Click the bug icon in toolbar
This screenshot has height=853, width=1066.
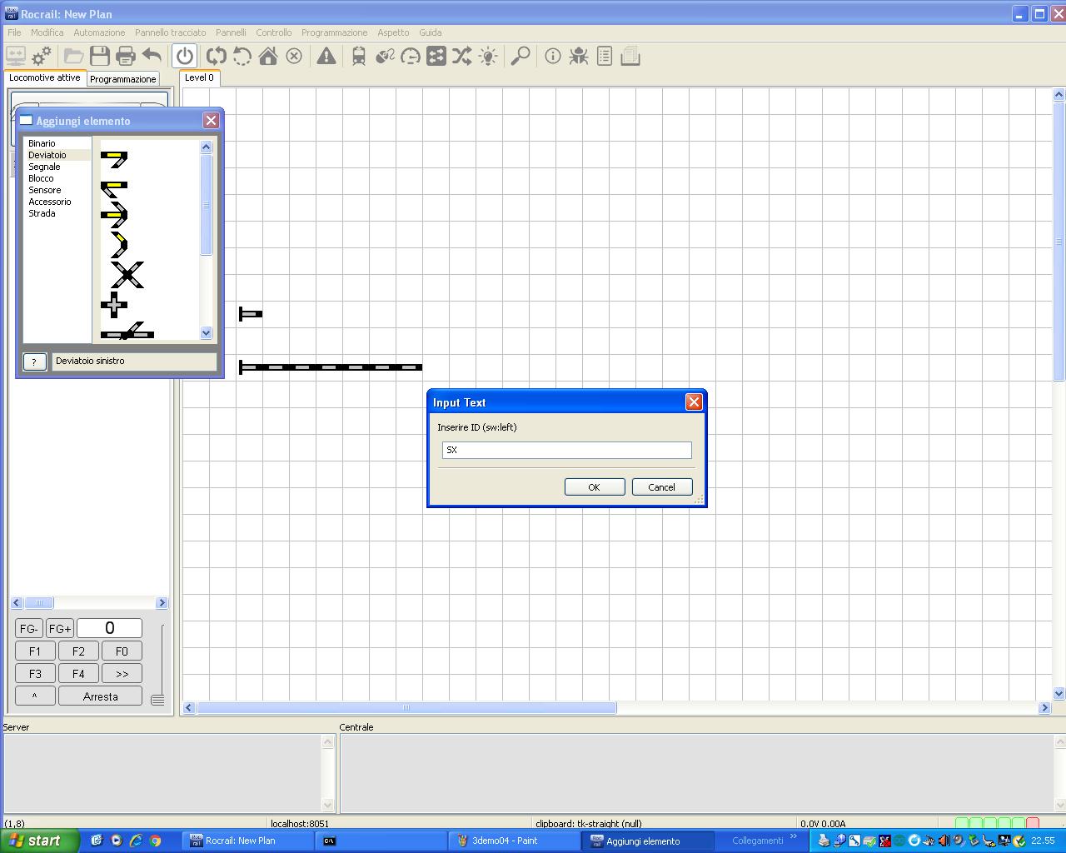[579, 57]
